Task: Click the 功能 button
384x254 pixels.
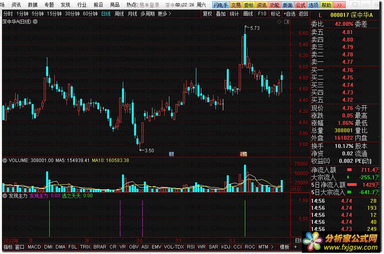Action: coord(275,5)
